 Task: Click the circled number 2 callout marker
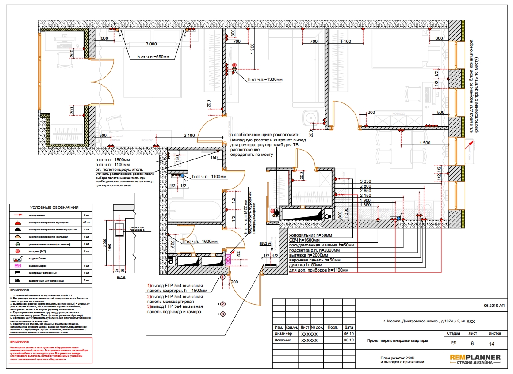(223, 304)
